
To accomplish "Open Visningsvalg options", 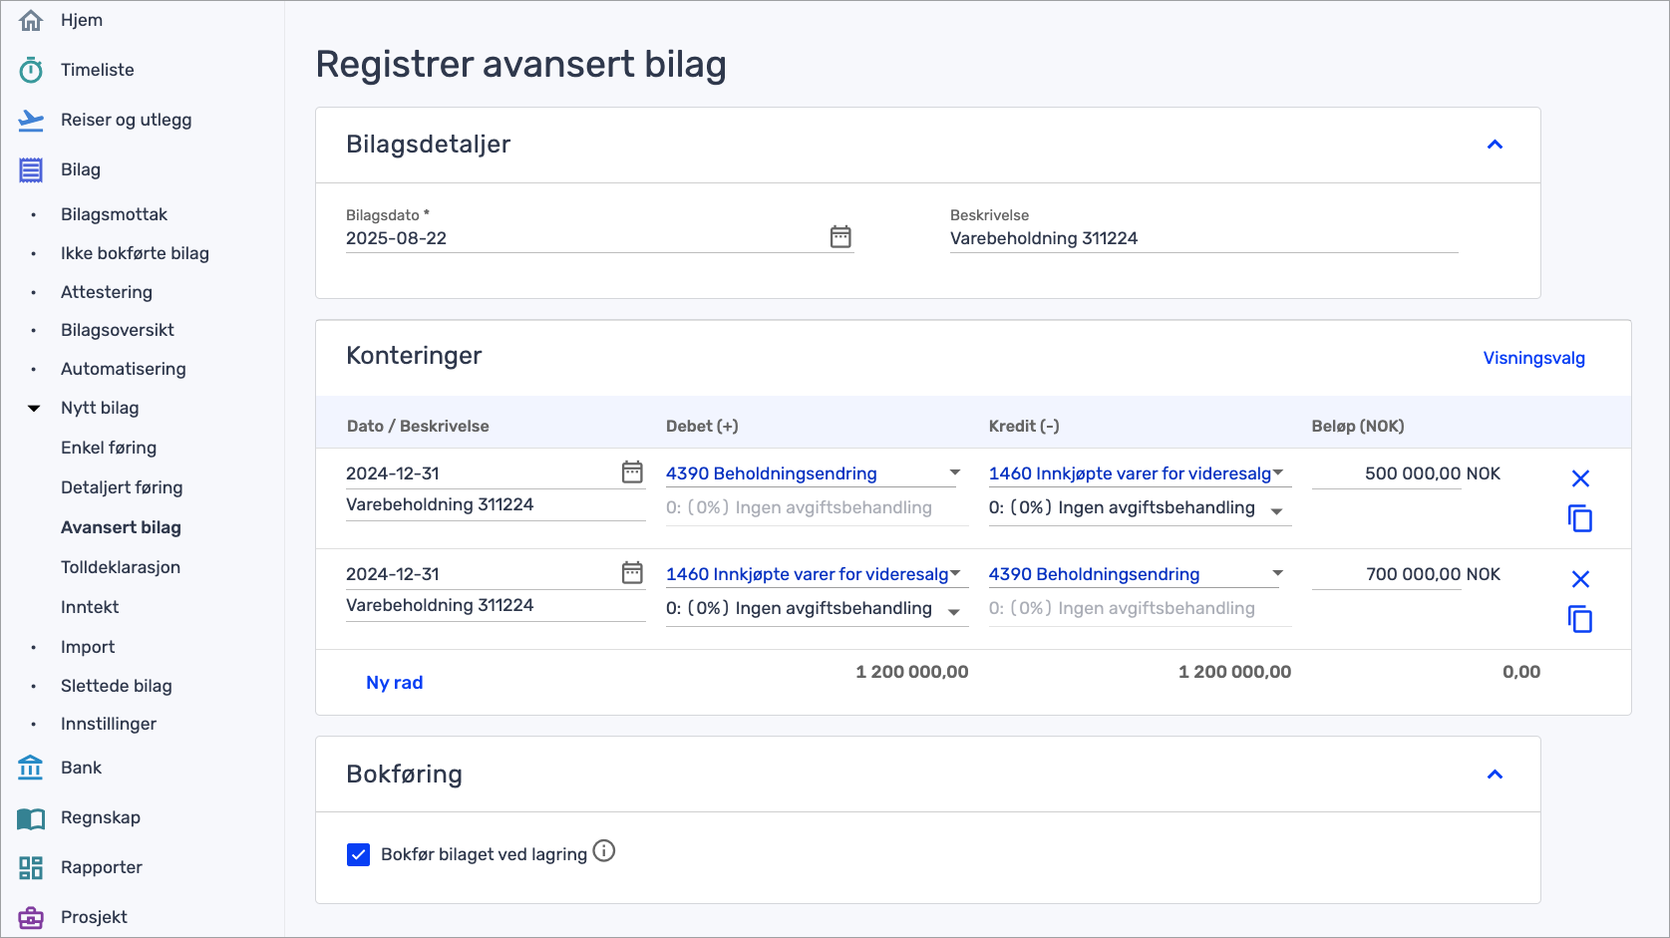I will point(1533,358).
